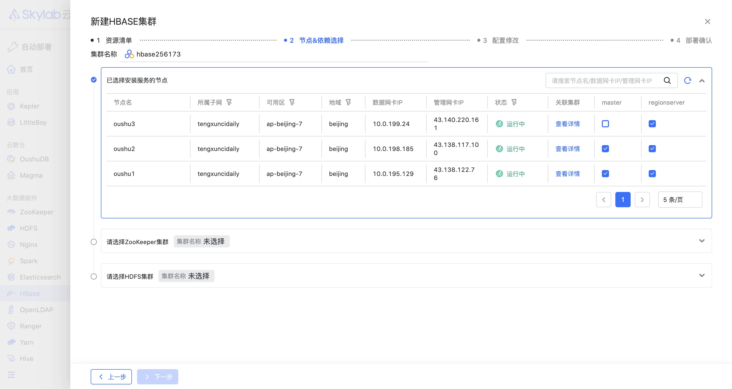Screen dimensions: 732x389
Task: Open Yarn in the sidebar
Action: (x=26, y=342)
